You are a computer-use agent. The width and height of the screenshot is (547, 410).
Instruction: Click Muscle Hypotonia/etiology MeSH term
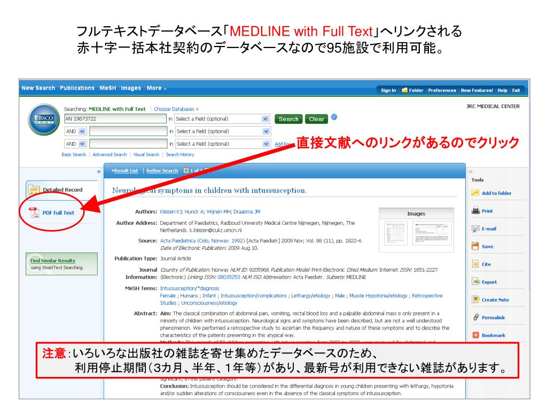tap(379, 296)
